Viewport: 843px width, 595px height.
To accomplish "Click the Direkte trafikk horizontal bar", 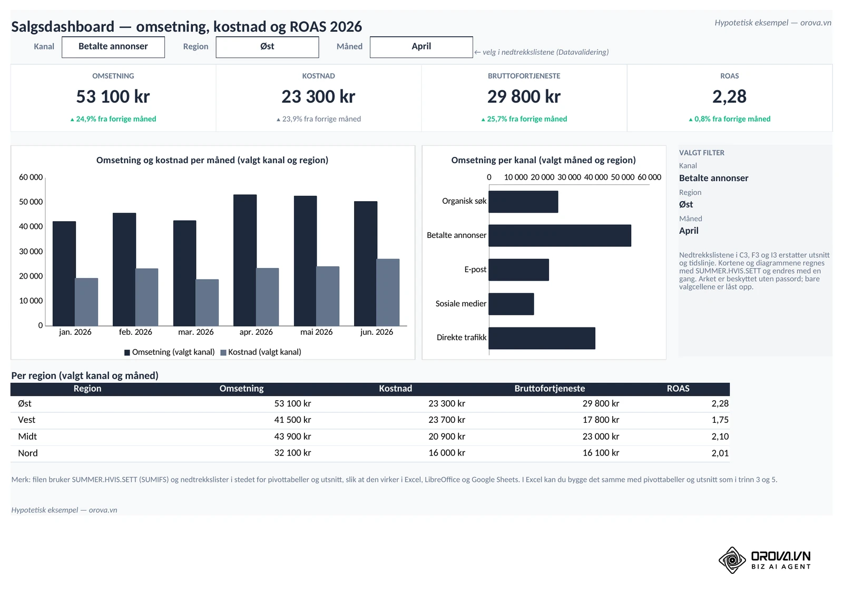I will click(x=542, y=338).
